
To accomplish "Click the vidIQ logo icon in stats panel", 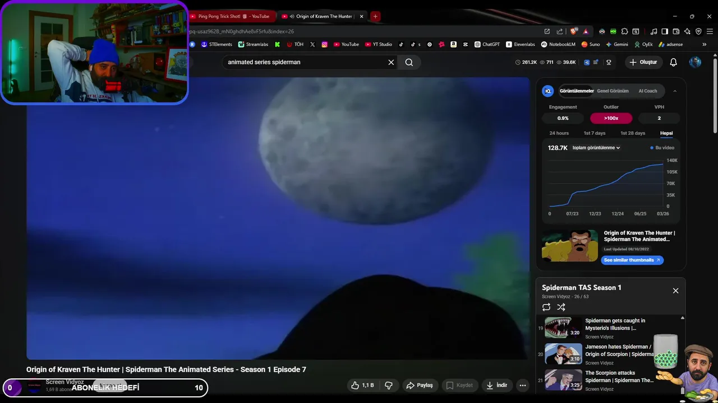I will [548, 91].
